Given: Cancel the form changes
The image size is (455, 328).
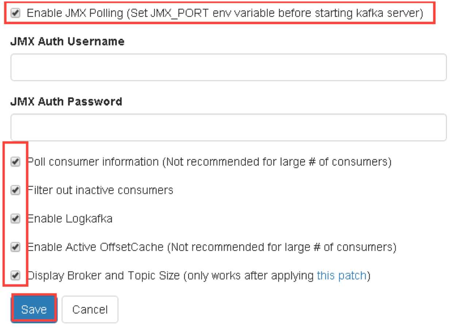Looking at the screenshot, I should click(x=90, y=309).
